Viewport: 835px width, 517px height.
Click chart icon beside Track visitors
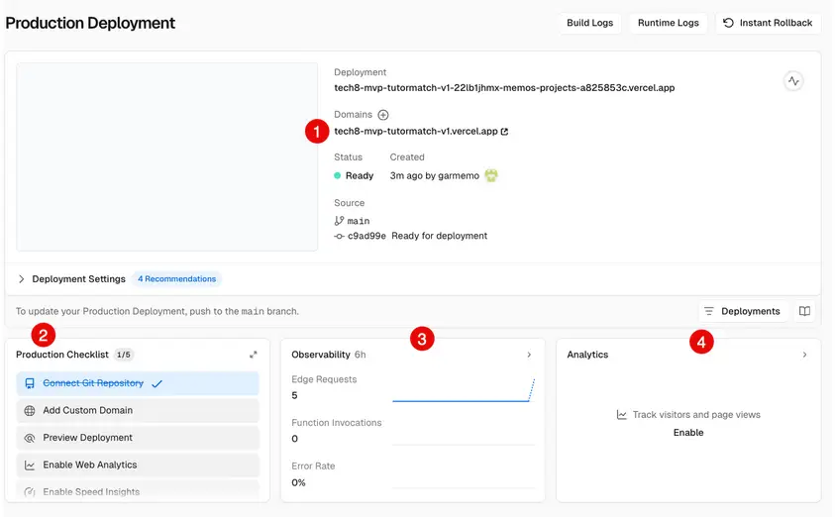(621, 415)
